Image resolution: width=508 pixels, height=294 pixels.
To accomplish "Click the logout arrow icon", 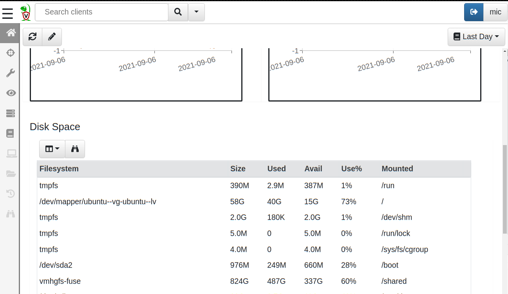I will pyautogui.click(x=474, y=12).
